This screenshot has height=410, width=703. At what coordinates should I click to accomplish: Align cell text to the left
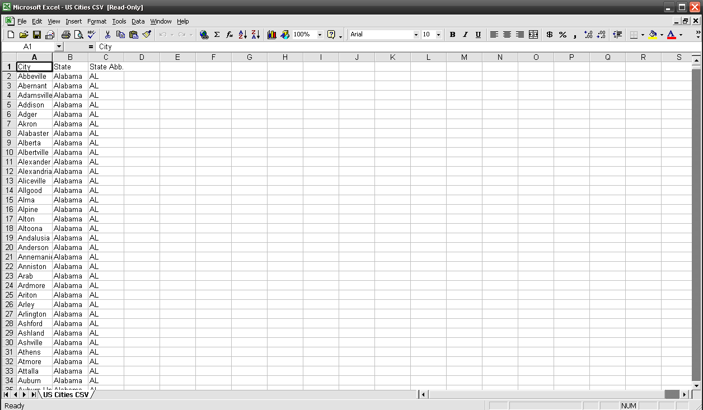[x=494, y=35]
